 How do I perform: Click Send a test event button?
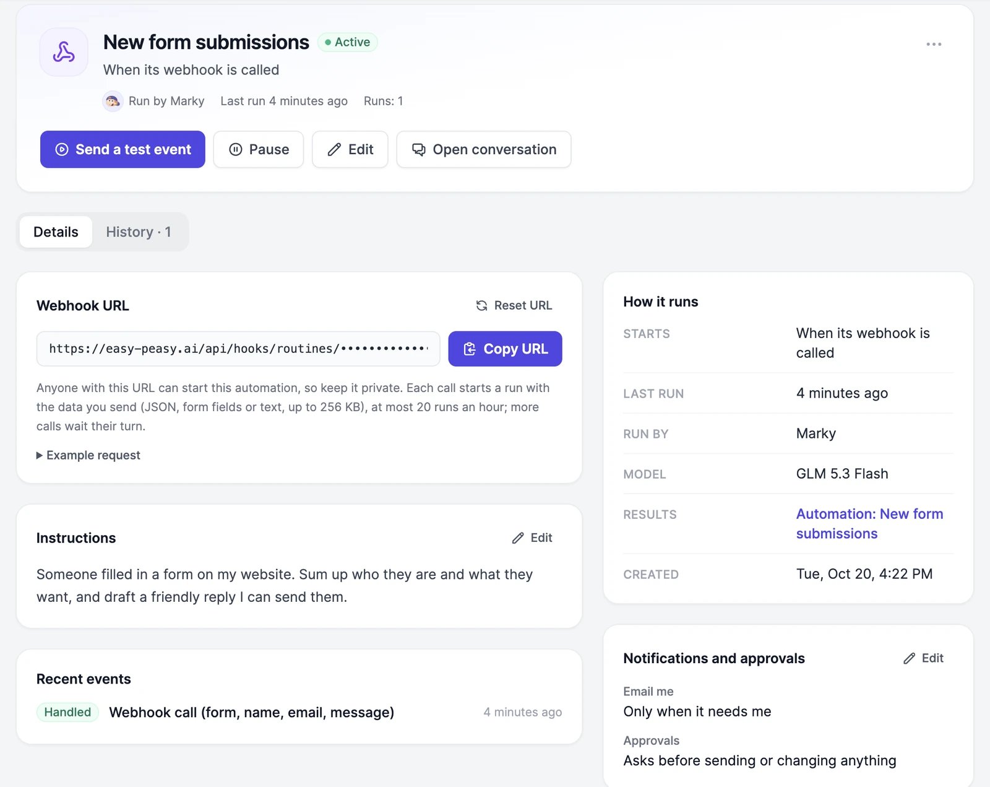(x=123, y=149)
